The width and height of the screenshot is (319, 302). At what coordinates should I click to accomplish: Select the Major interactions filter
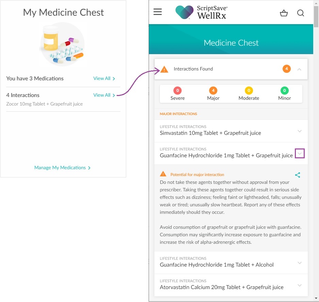coord(213,94)
